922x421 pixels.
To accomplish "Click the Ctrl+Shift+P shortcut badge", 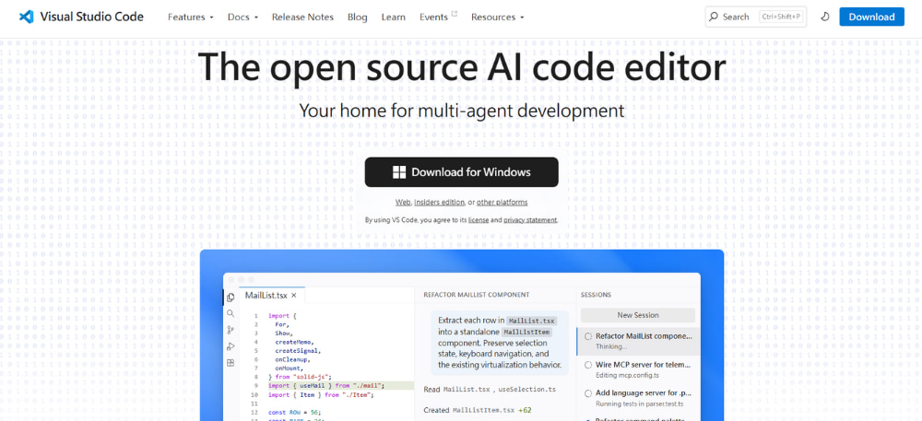I will [782, 17].
